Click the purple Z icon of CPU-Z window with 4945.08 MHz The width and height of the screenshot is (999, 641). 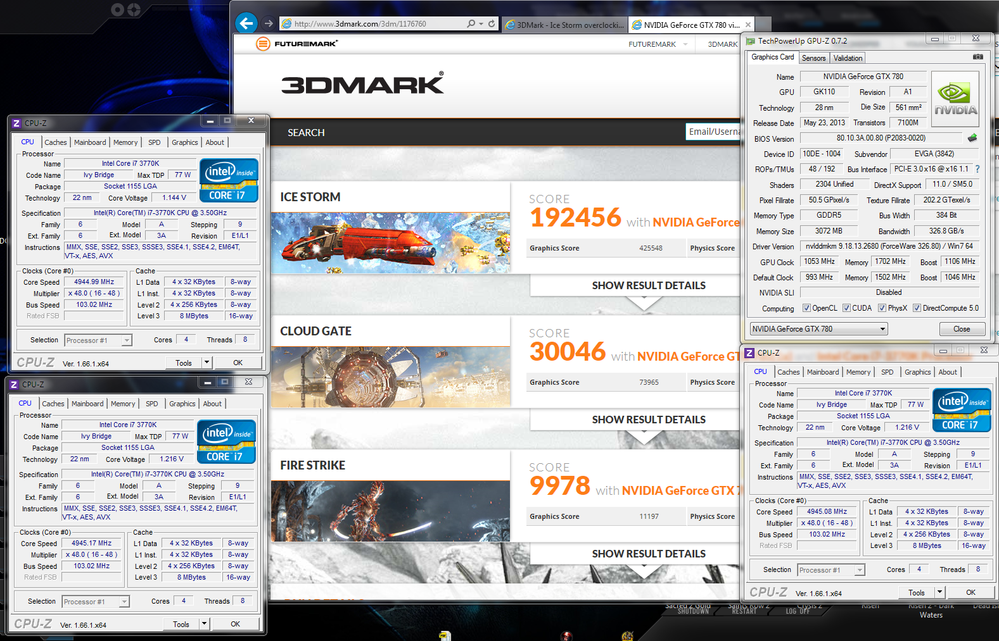point(750,353)
